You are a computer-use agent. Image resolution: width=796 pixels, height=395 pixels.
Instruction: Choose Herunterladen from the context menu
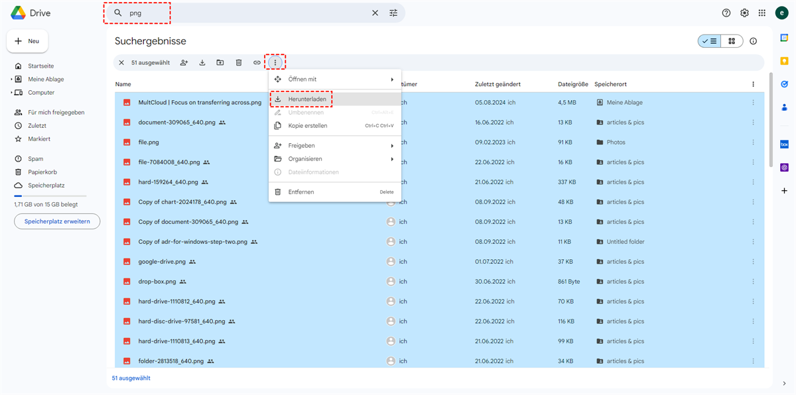307,99
